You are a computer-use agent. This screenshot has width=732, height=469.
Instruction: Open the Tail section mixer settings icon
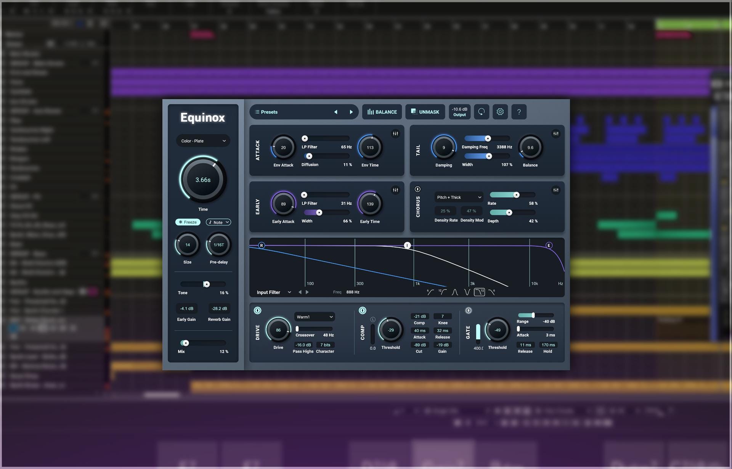(556, 133)
